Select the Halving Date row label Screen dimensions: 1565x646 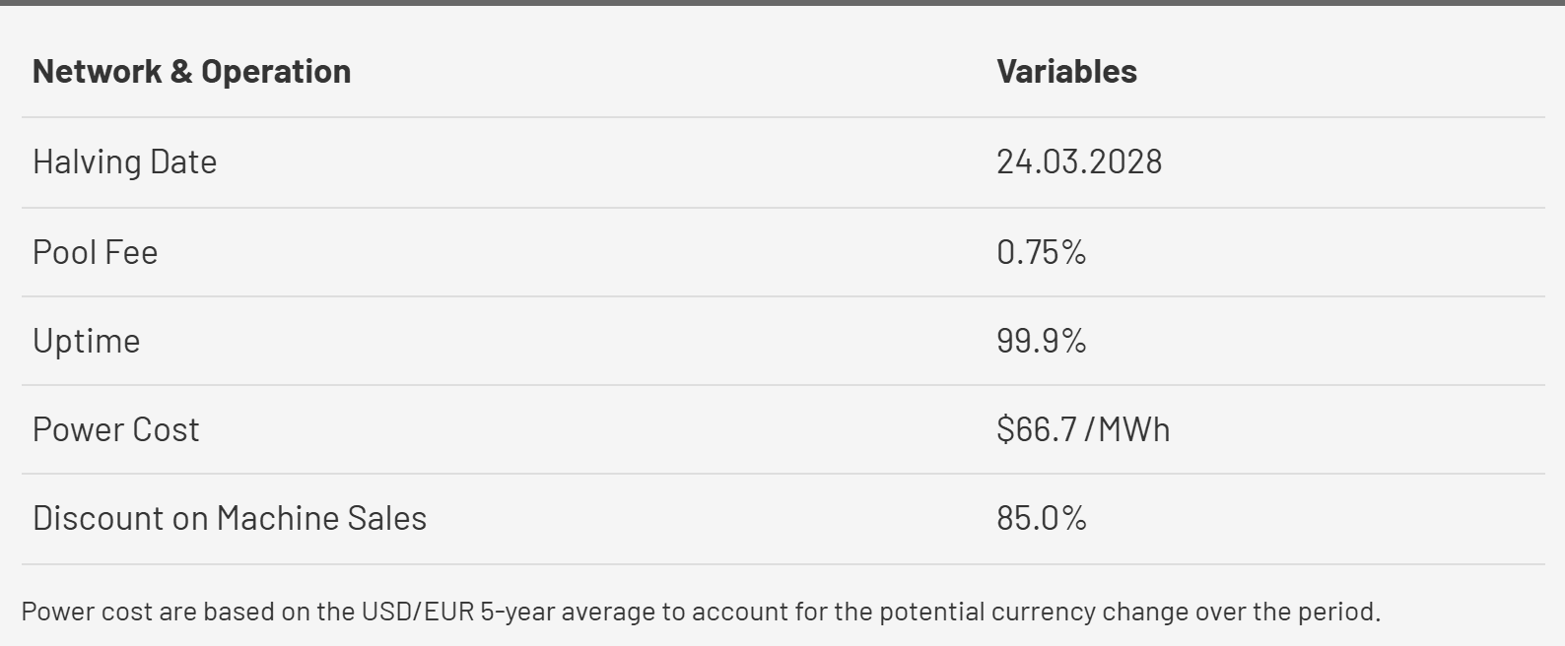(x=124, y=162)
